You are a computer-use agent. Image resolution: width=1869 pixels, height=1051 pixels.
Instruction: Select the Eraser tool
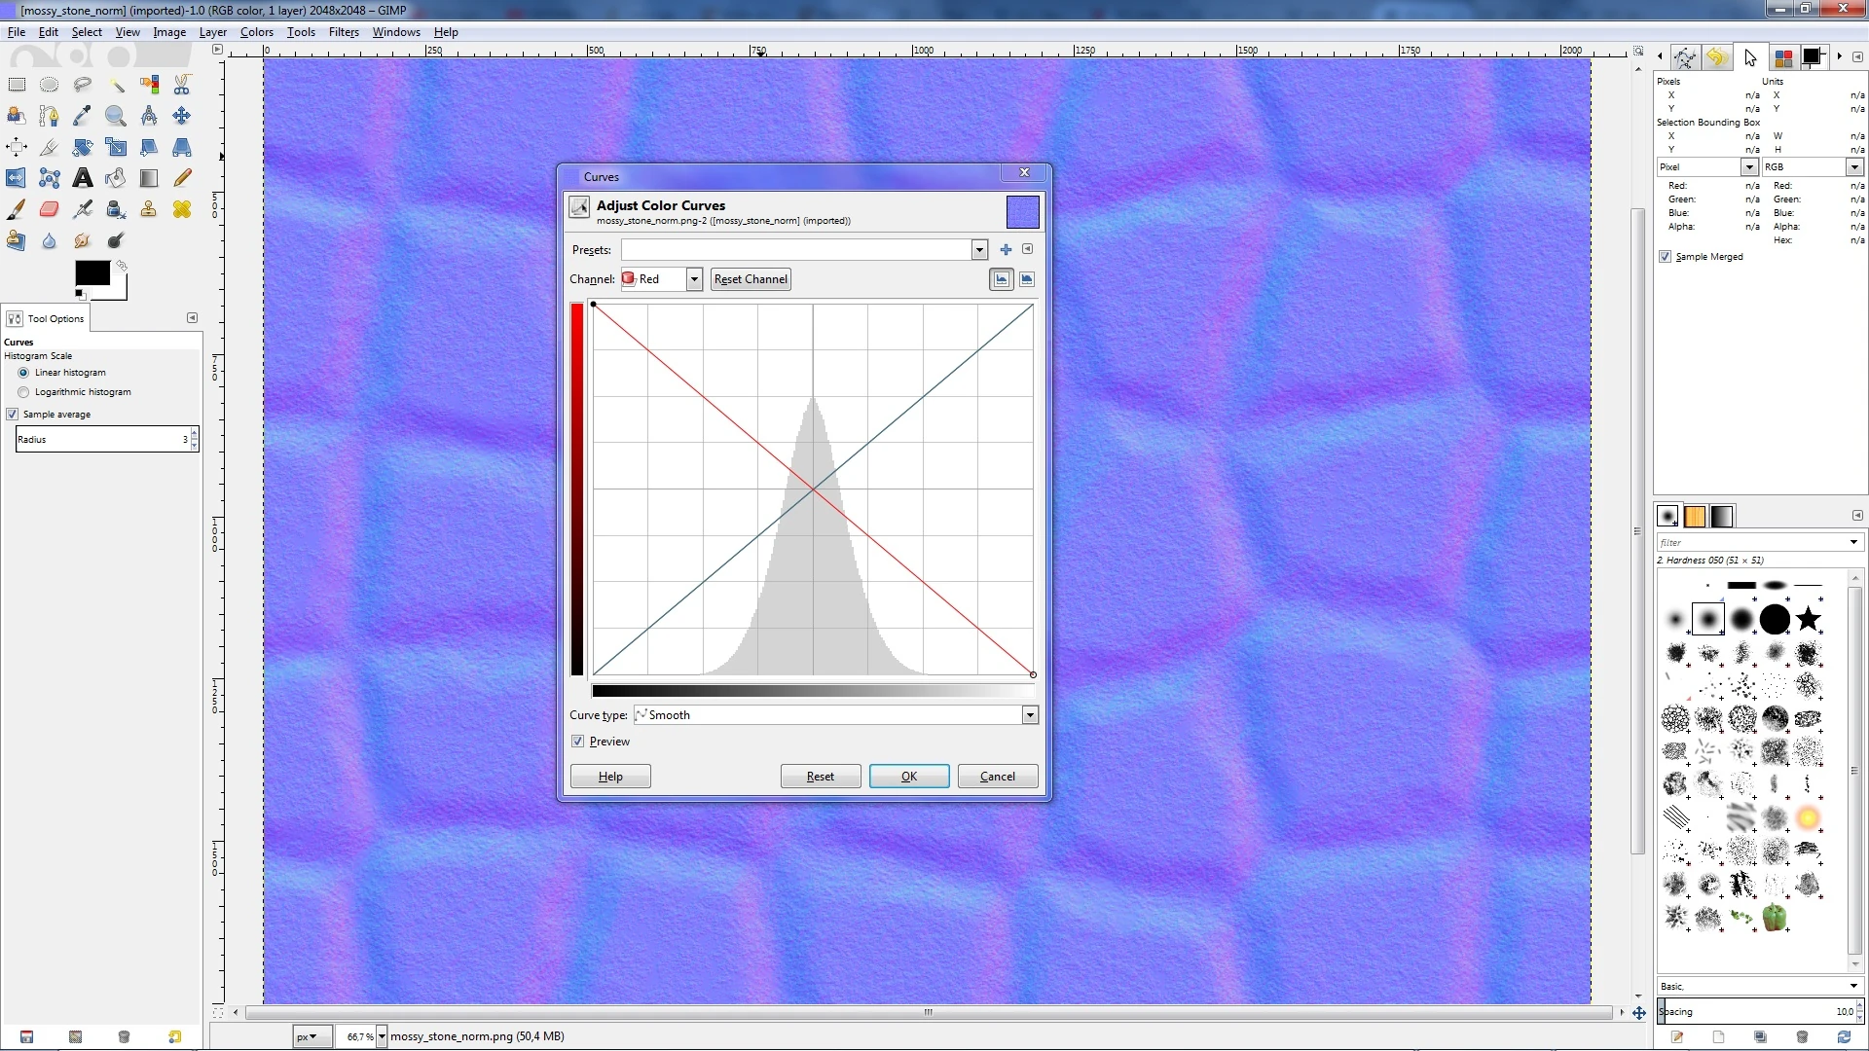pos(50,209)
